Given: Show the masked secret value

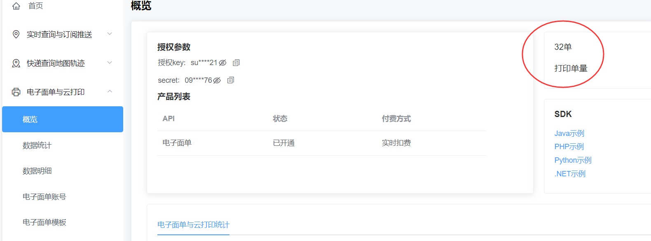Looking at the screenshot, I should tap(217, 80).
